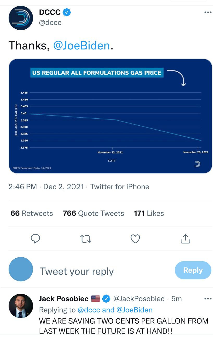Open the DCCC profile avatar
Image resolution: width=213 pixels, height=339 pixels.
tap(21, 18)
